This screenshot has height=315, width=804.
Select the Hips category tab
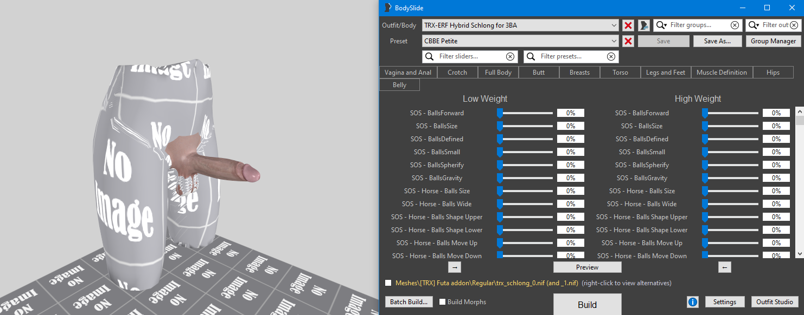(773, 73)
